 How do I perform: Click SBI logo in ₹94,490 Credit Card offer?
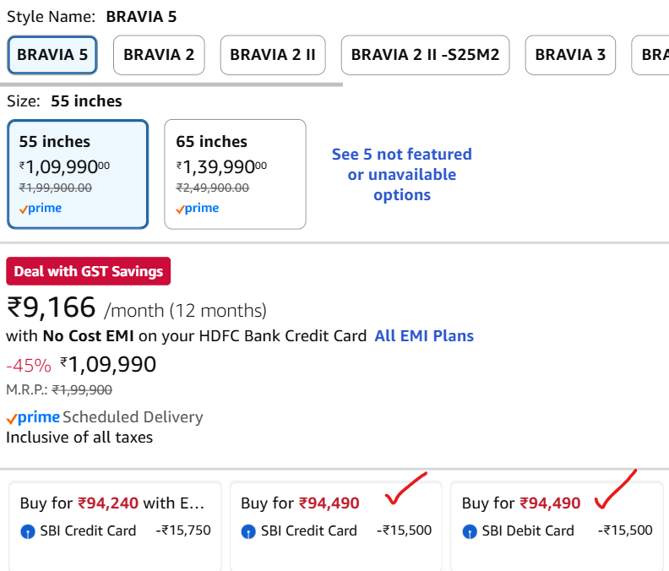click(x=248, y=531)
